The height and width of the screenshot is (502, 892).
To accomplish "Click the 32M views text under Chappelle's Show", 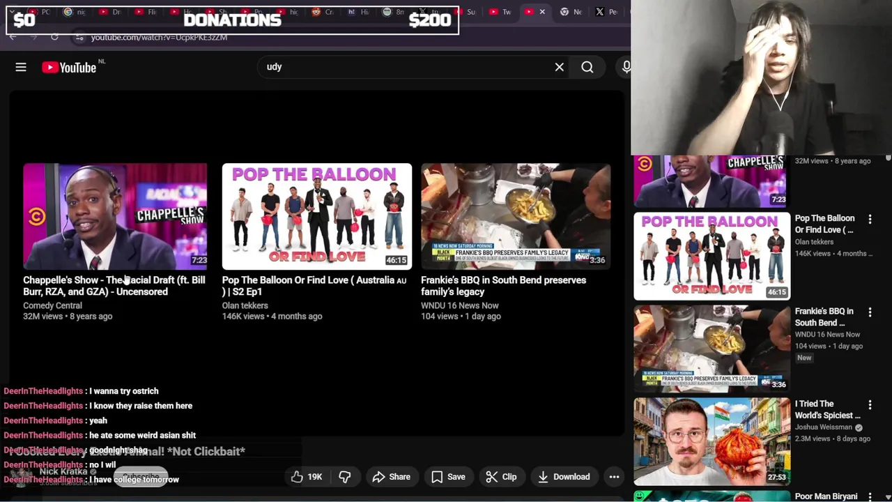I will point(43,317).
